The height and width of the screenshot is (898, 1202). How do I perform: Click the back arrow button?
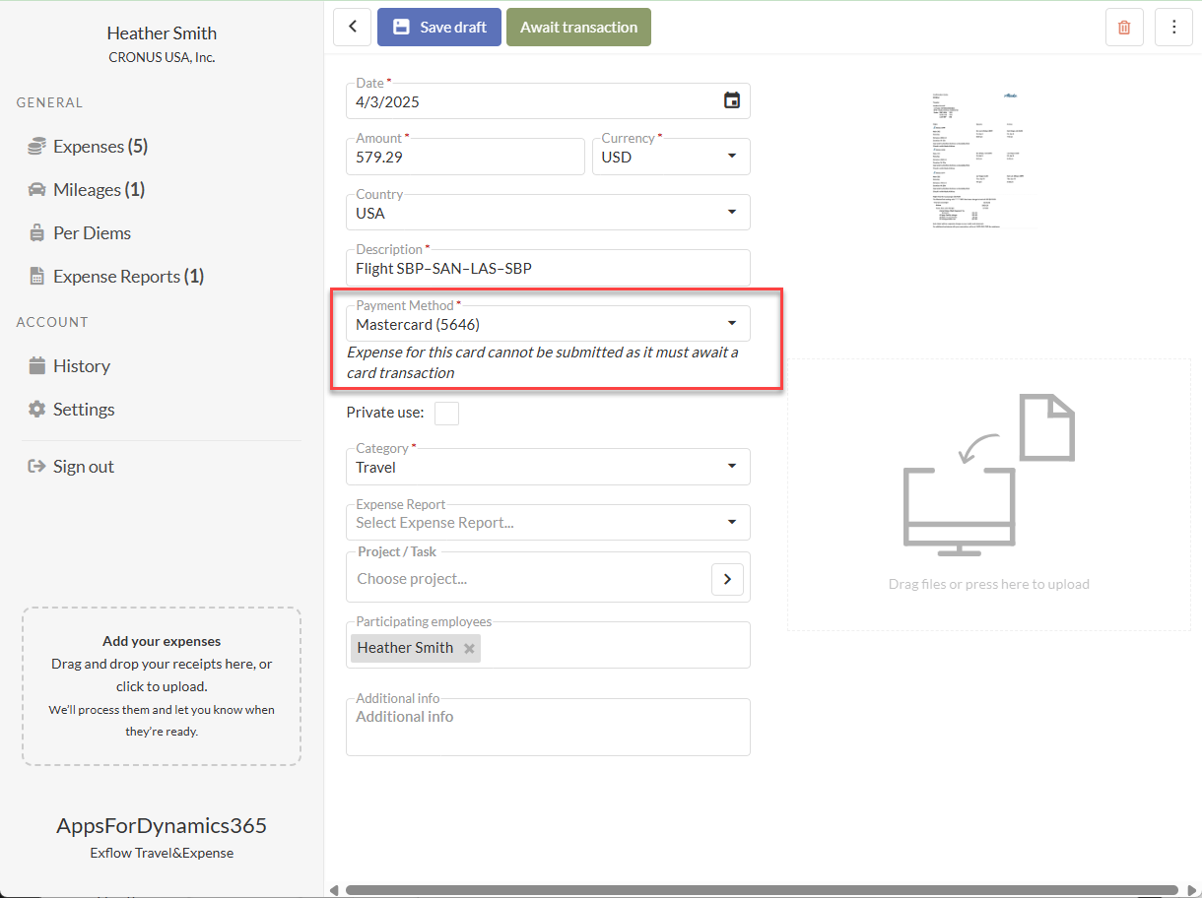[353, 28]
